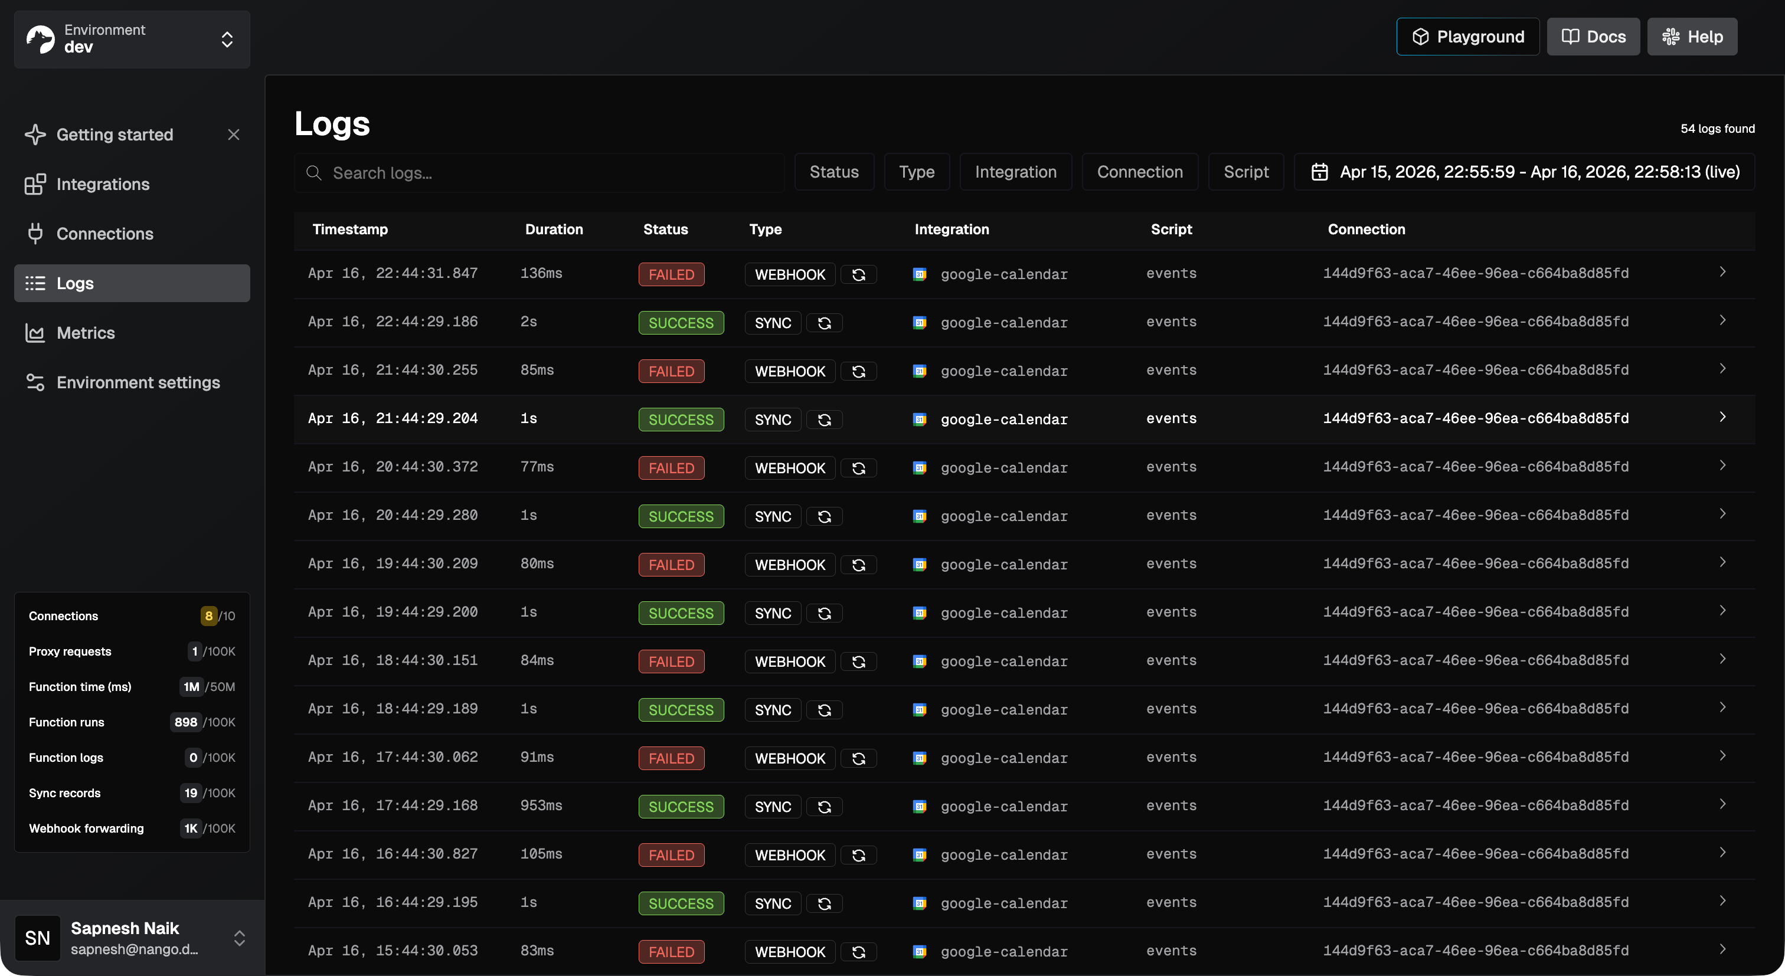Open the Metrics chart icon
The height and width of the screenshot is (976, 1785).
click(35, 333)
